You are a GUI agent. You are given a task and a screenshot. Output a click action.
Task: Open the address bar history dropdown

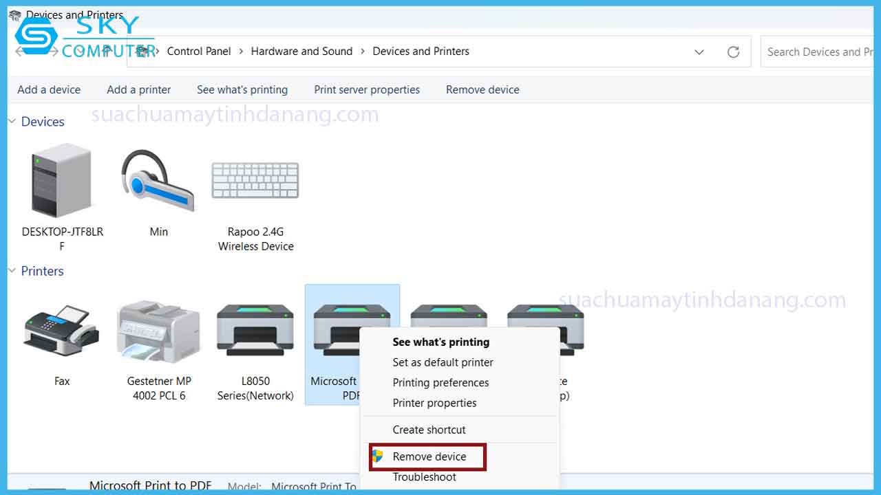699,52
